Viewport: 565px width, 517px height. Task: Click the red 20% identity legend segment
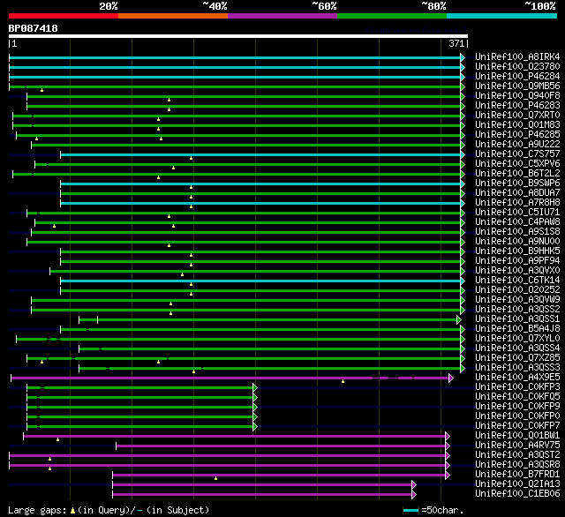(64, 16)
